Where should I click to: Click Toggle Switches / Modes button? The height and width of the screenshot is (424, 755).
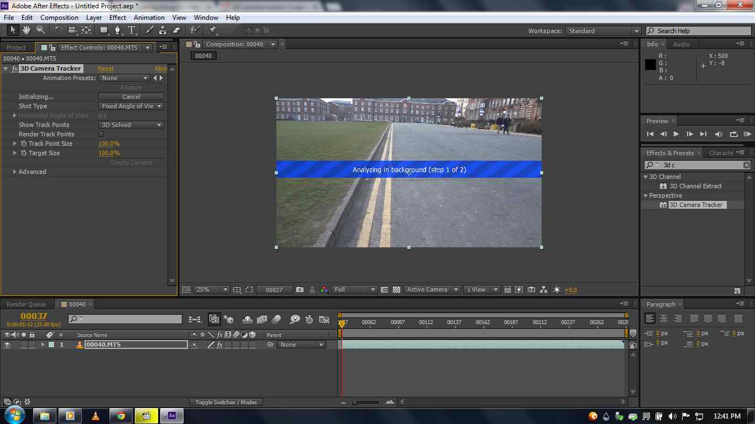pos(226,402)
